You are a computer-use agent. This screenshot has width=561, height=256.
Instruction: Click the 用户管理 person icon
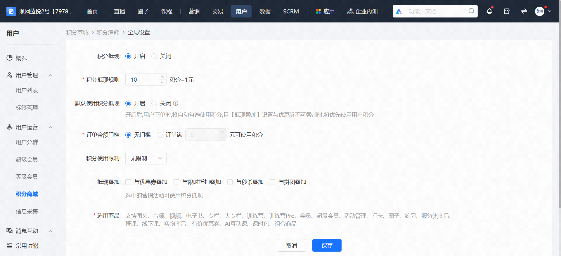[x=10, y=75]
